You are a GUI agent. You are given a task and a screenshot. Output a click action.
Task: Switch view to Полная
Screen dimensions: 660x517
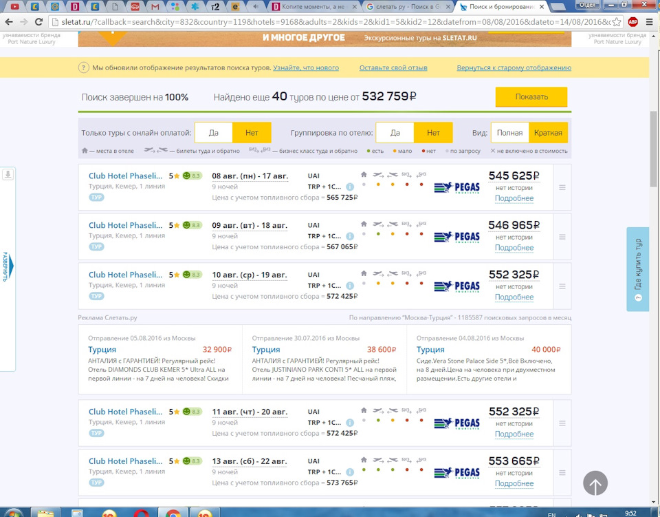(x=509, y=132)
